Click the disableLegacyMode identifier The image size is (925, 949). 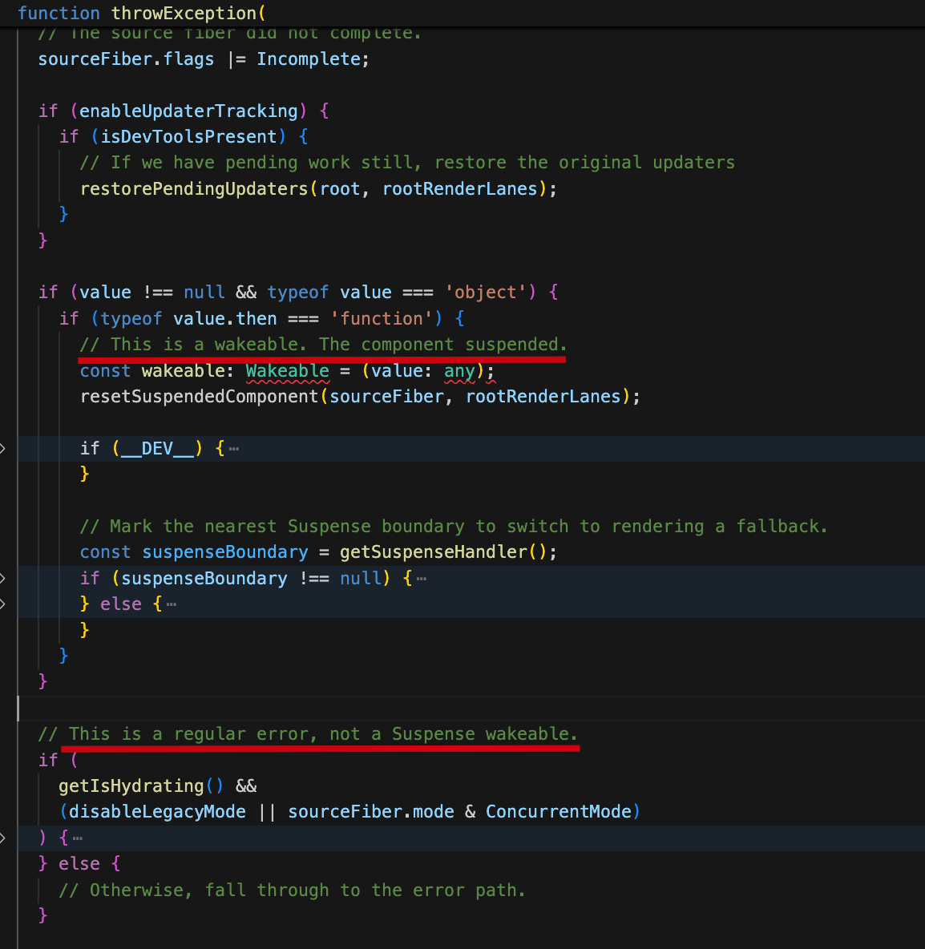[157, 812]
